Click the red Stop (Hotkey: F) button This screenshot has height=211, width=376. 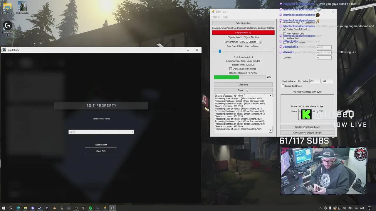pyautogui.click(x=243, y=33)
